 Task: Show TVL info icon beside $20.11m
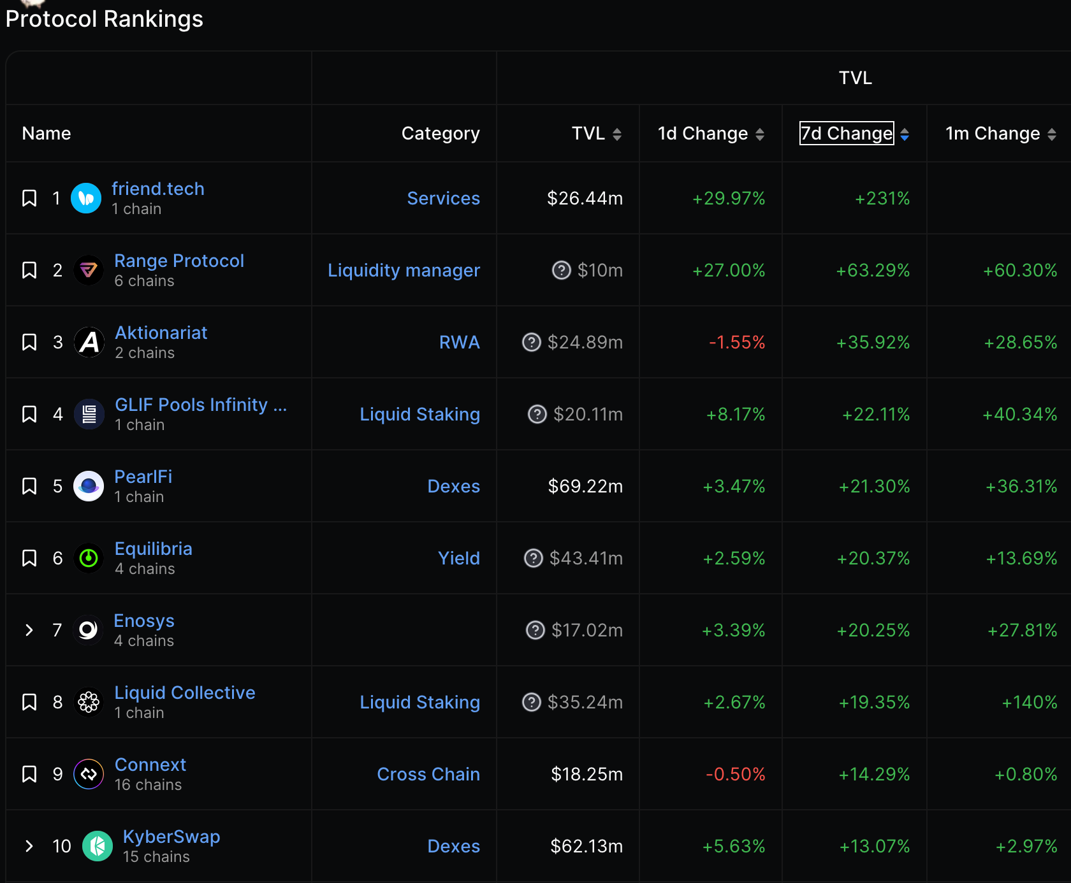point(537,414)
